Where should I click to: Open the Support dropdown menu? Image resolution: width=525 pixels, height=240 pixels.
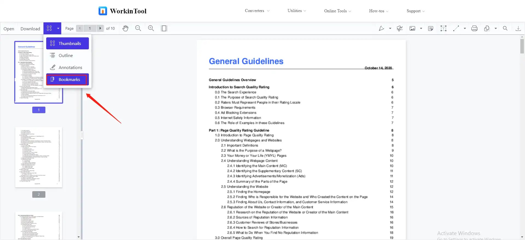(x=416, y=11)
